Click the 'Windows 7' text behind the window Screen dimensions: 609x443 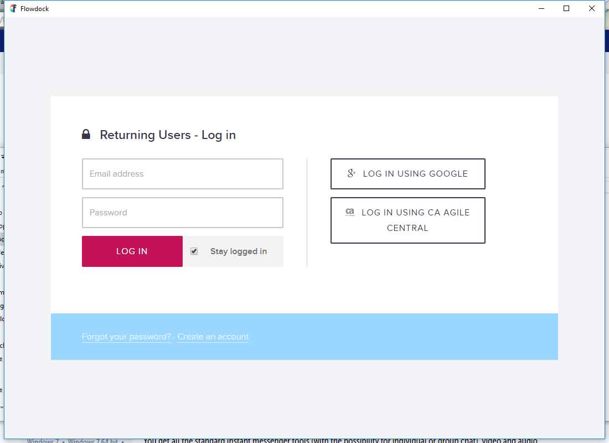click(43, 441)
